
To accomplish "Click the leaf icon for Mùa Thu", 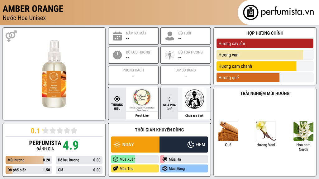I will tap(116, 168).
